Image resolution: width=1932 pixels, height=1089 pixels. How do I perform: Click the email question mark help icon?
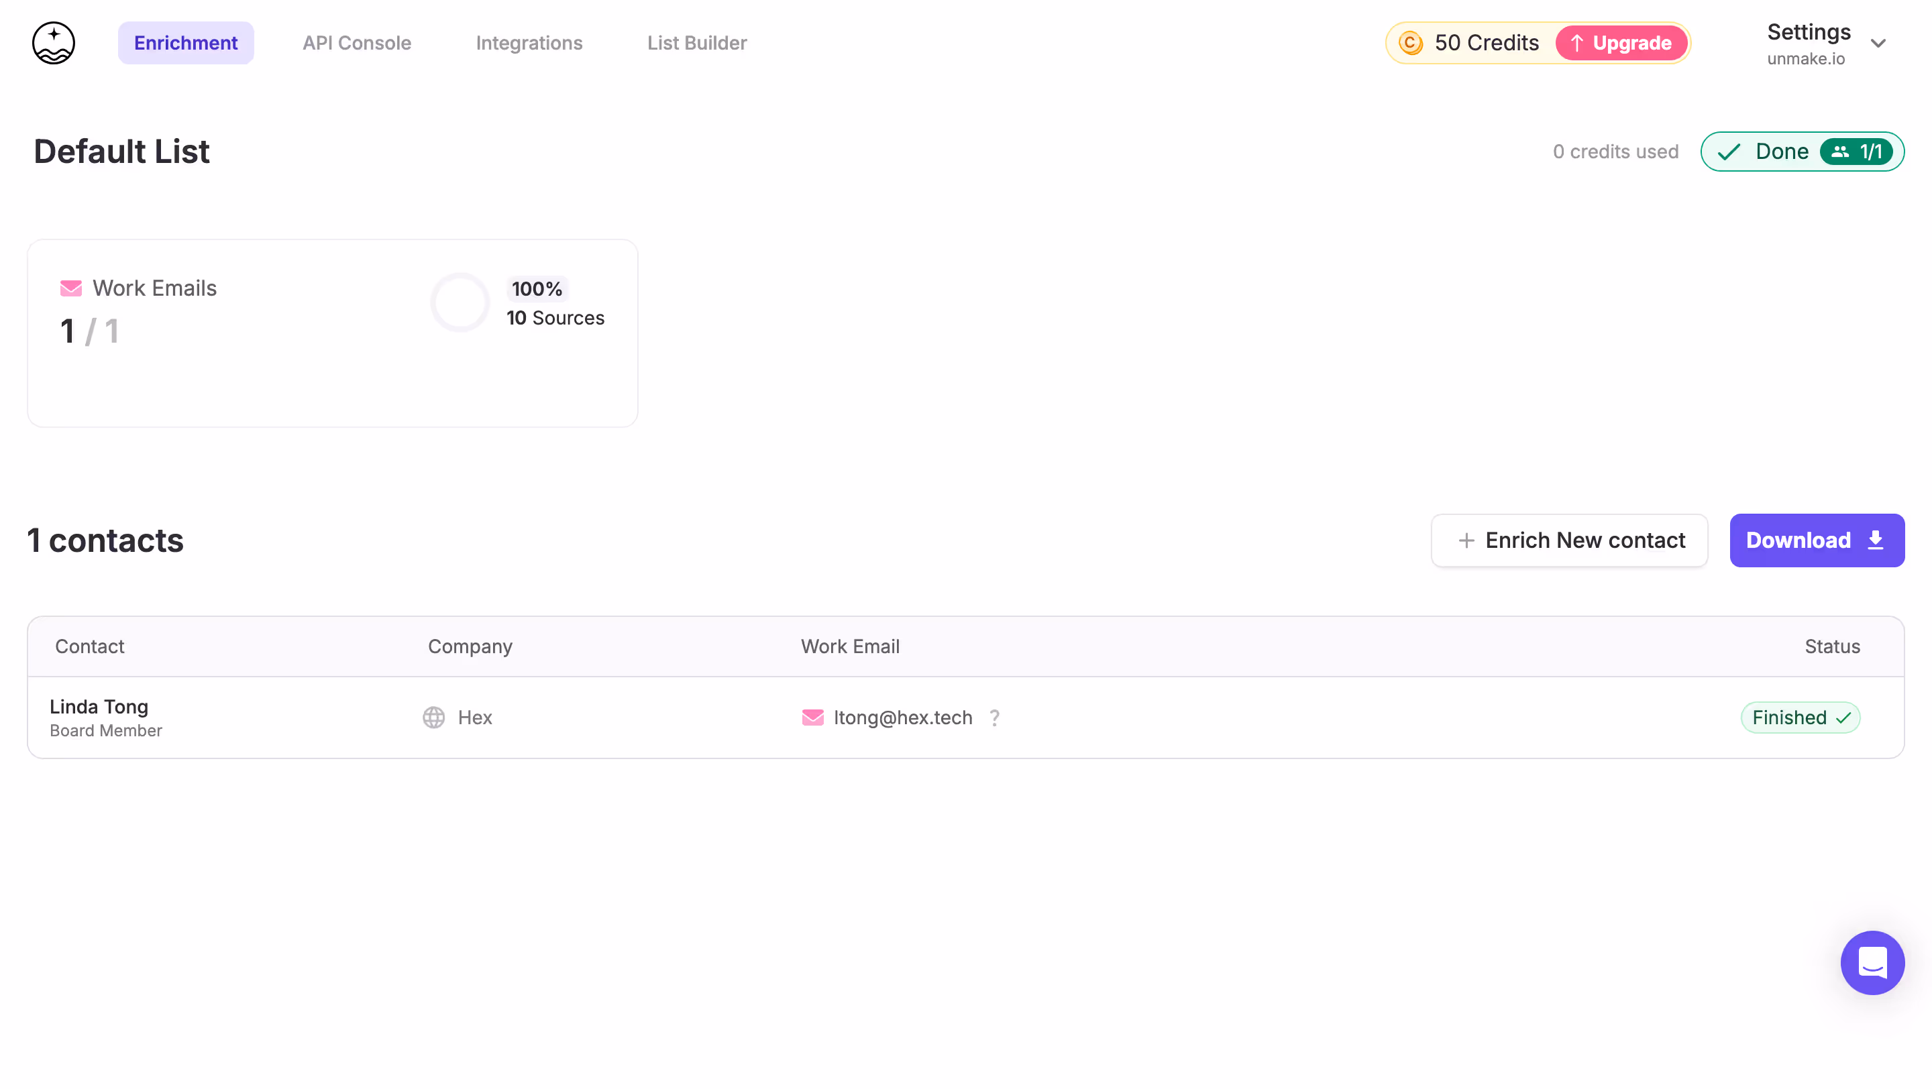[994, 718]
